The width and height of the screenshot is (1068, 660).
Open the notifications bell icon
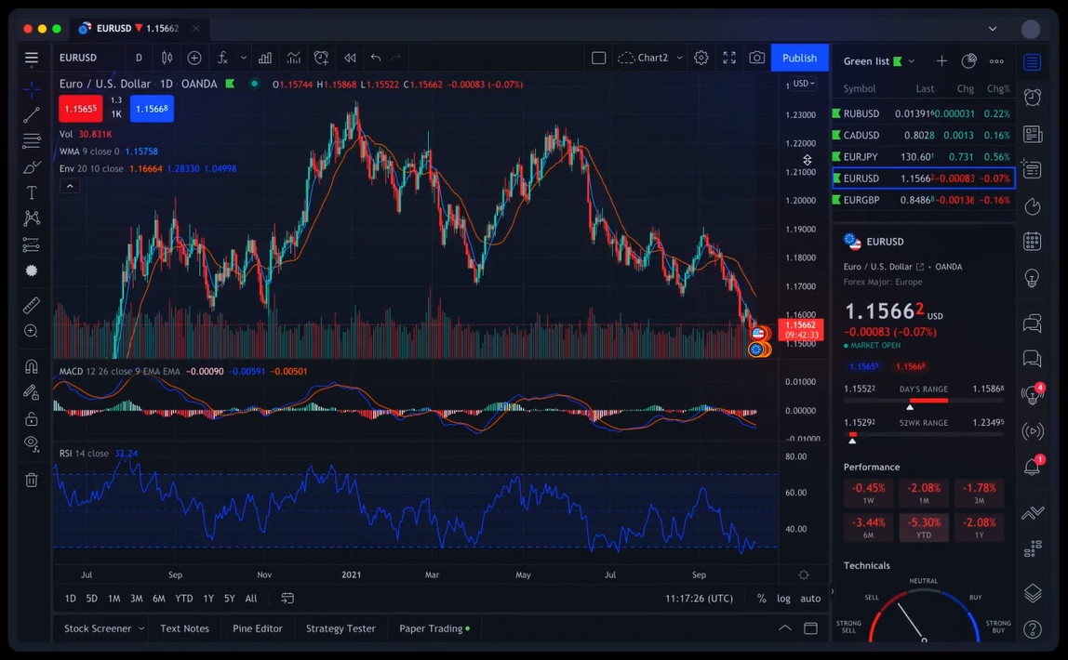pos(1033,467)
